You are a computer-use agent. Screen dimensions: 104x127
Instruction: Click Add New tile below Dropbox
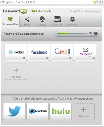(x=16, y=72)
